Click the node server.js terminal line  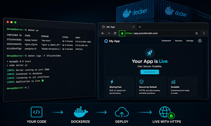17,65
